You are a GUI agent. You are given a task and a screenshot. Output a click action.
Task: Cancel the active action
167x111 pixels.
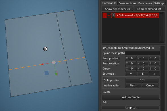(150, 85)
